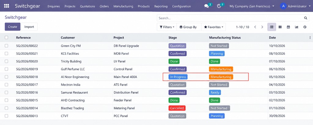This screenshot has height=125, width=313.
Task: Sort by Manufacturing Status column header
Action: coord(225,38)
